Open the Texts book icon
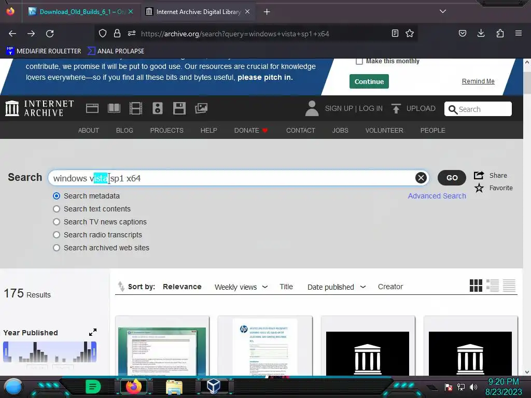531x398 pixels. point(114,109)
